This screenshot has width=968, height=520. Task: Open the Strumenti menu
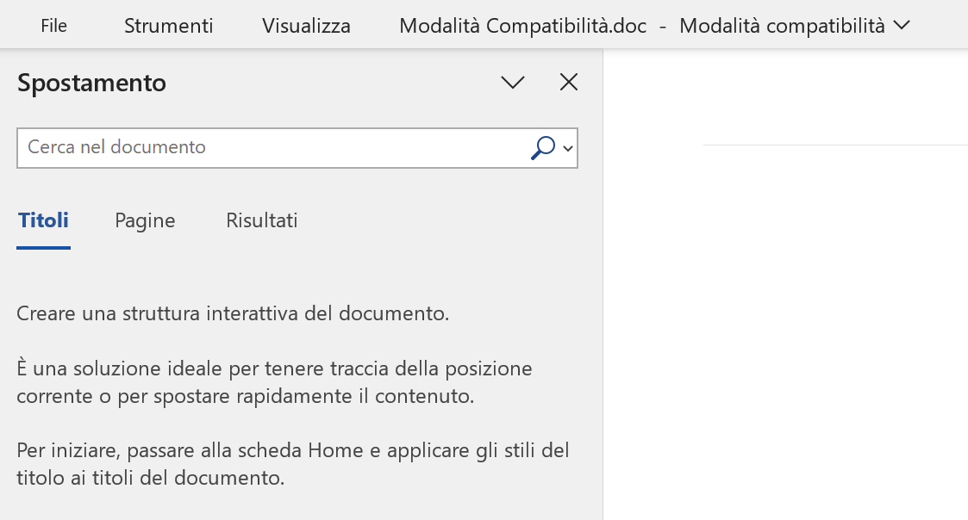[169, 25]
